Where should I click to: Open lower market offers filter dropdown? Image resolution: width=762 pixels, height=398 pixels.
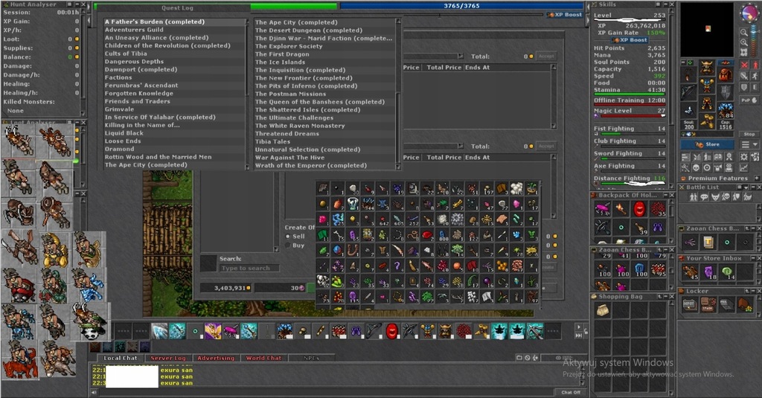(x=460, y=147)
